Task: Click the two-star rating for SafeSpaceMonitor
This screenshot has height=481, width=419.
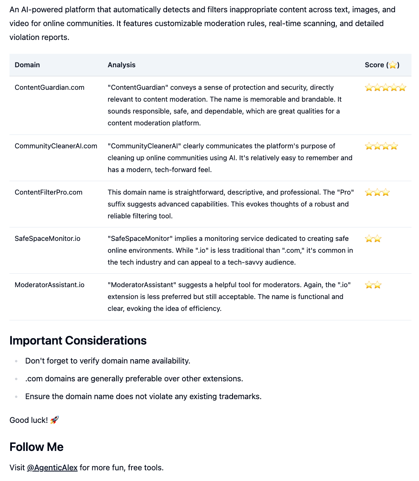Action: 373,239
